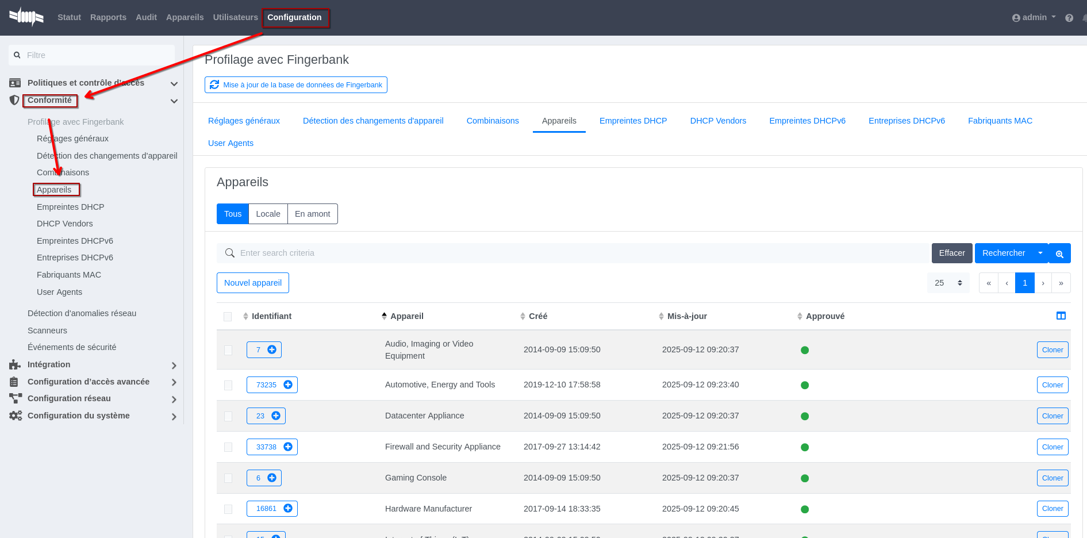This screenshot has width=1087, height=538.
Task: Expand the Configuration du système chevron
Action: tap(174, 417)
